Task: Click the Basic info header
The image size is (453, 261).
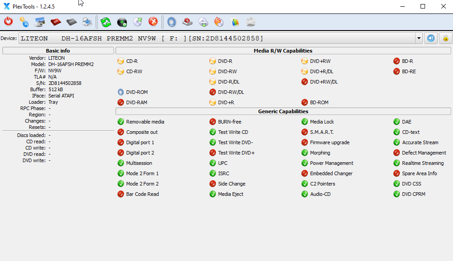Action: point(58,51)
